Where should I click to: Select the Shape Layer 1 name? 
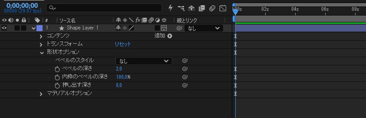82,28
